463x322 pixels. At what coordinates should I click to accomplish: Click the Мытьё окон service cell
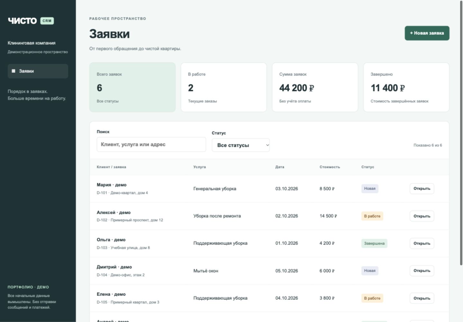pos(206,271)
